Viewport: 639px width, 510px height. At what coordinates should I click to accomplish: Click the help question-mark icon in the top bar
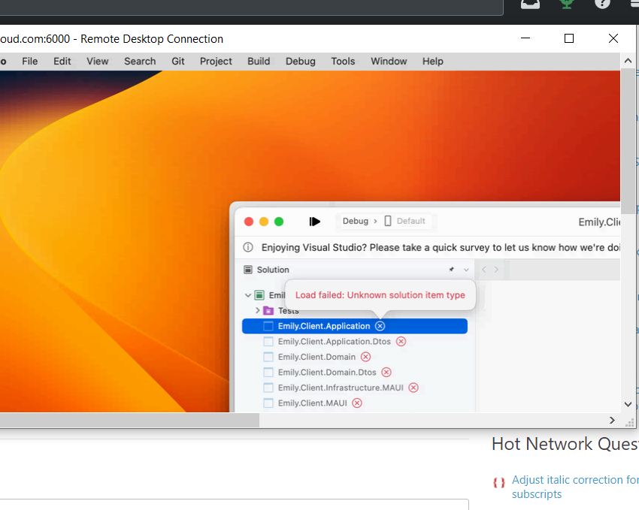(x=601, y=4)
